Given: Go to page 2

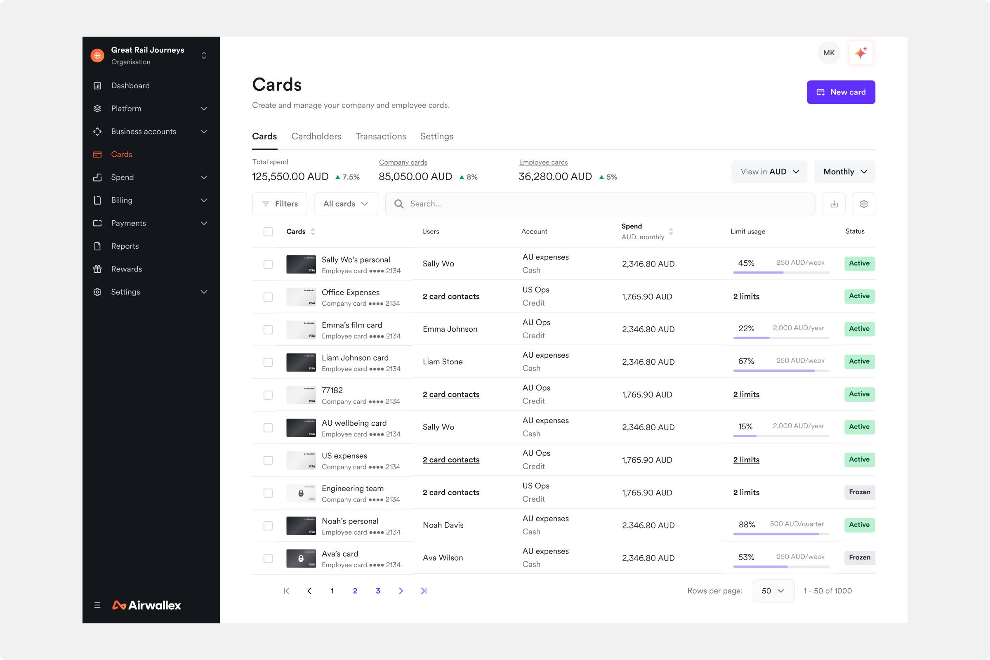Looking at the screenshot, I should tap(355, 591).
